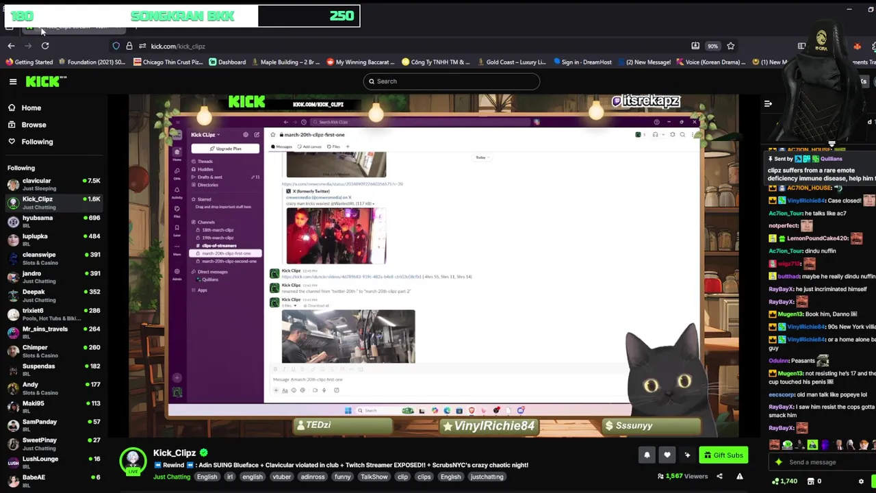
Task: Select the vtuber tag
Action: click(x=282, y=477)
